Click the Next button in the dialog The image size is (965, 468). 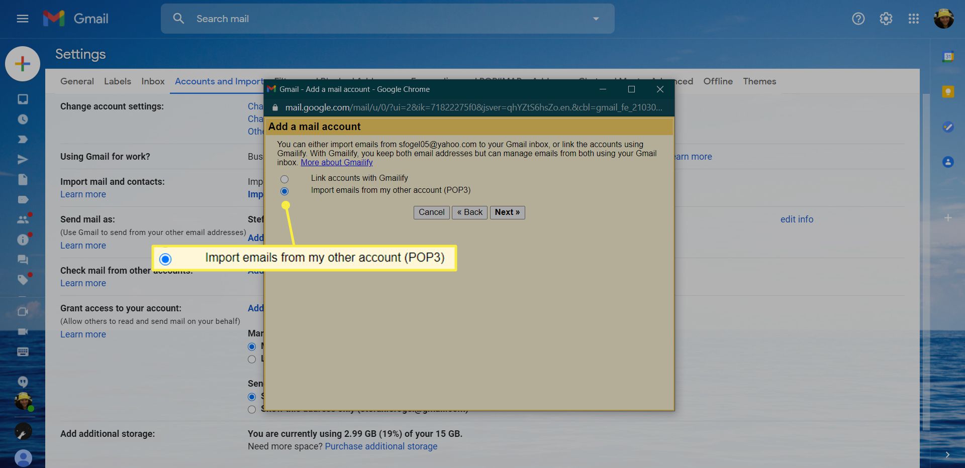click(507, 212)
